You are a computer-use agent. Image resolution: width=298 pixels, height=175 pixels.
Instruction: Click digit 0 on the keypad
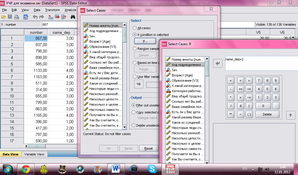coord(263,106)
